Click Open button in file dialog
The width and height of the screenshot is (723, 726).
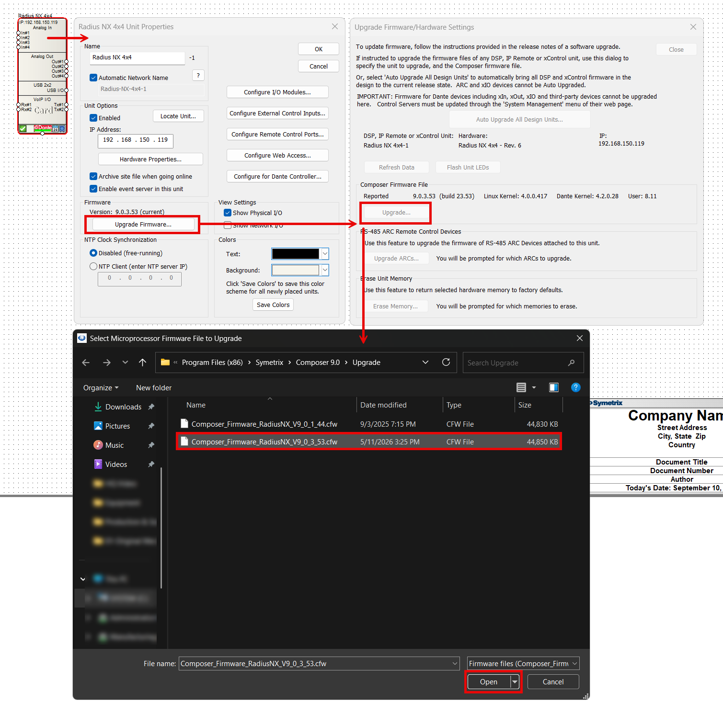[x=489, y=681]
